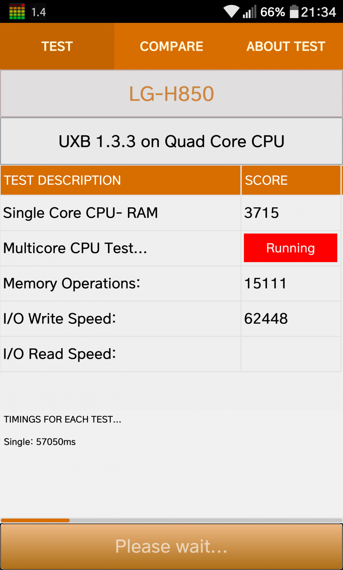Click the orange test progress bar
The width and height of the screenshot is (343, 570).
(171, 520)
